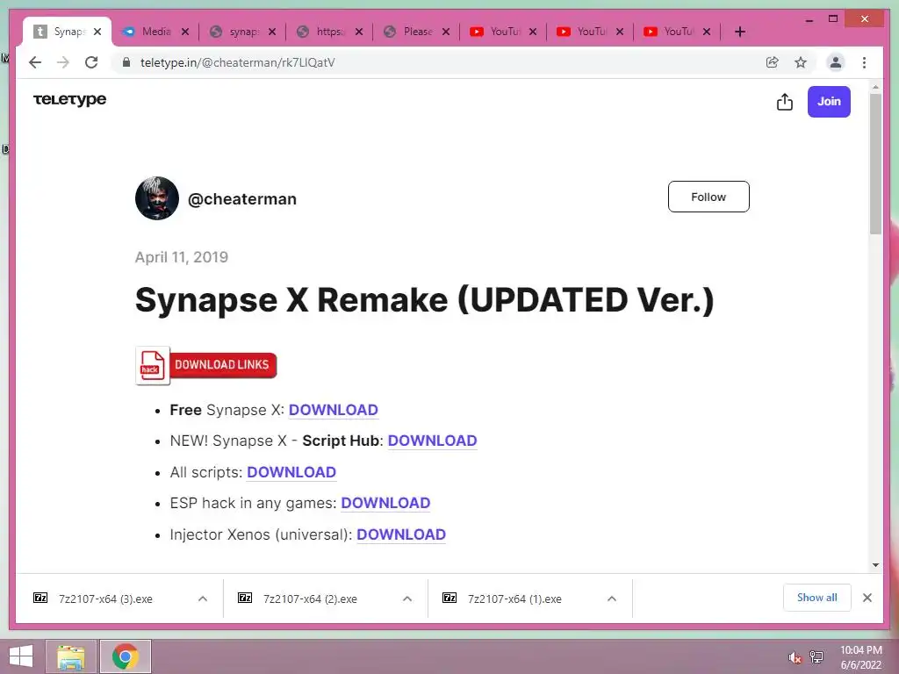Click DOWNLOAD link for Script Hub

(432, 441)
